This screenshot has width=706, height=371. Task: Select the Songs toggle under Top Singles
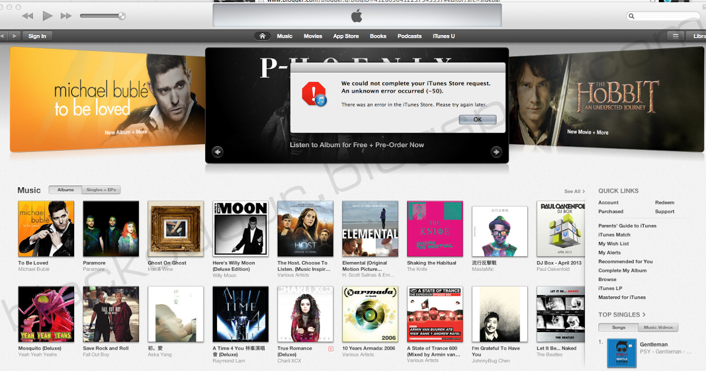coord(618,327)
